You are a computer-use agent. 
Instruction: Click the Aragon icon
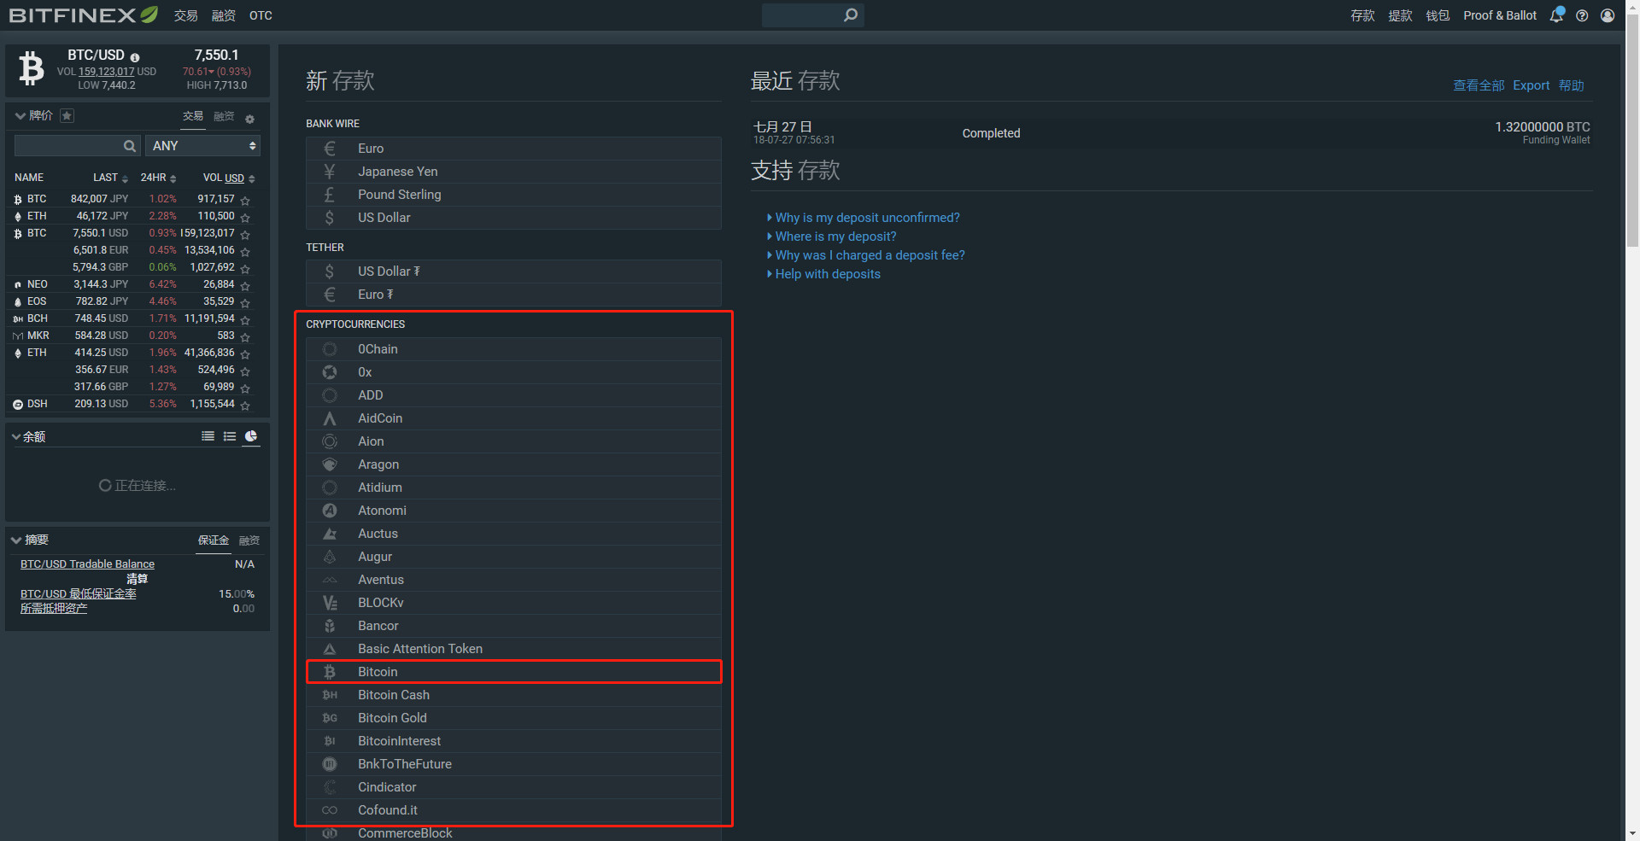tap(330, 464)
